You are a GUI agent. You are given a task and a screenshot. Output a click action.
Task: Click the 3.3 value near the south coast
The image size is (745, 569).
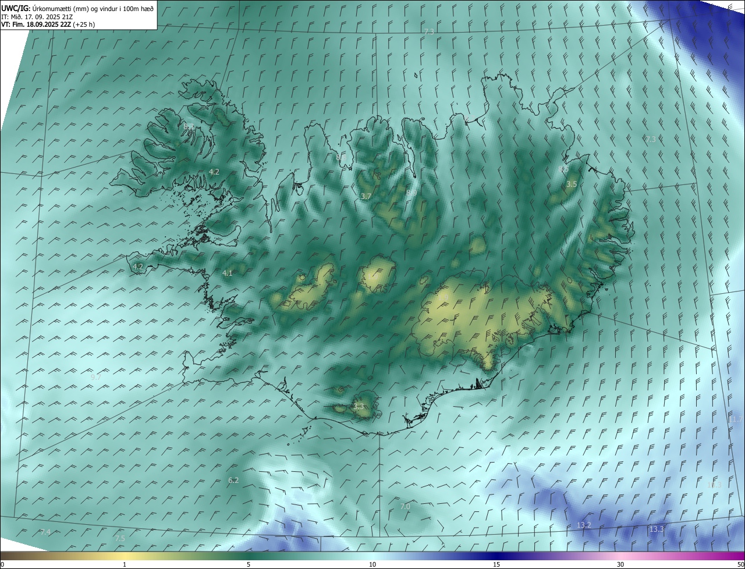click(x=358, y=407)
